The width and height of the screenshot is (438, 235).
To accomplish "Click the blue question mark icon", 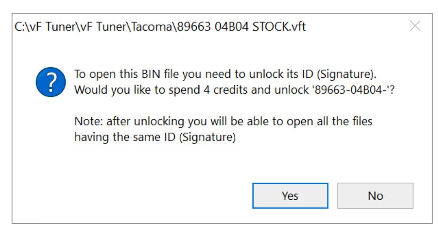I will pos(51,82).
